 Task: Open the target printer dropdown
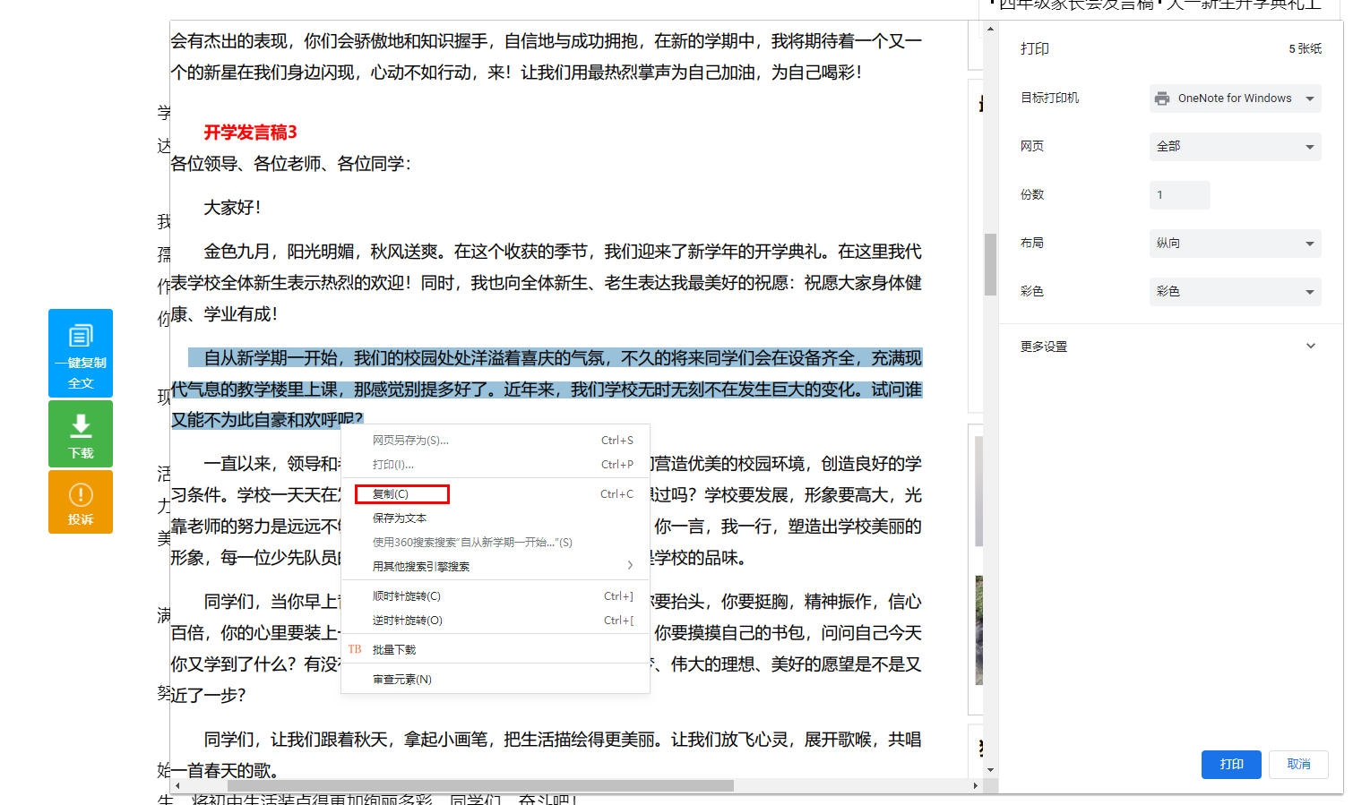pyautogui.click(x=1235, y=98)
